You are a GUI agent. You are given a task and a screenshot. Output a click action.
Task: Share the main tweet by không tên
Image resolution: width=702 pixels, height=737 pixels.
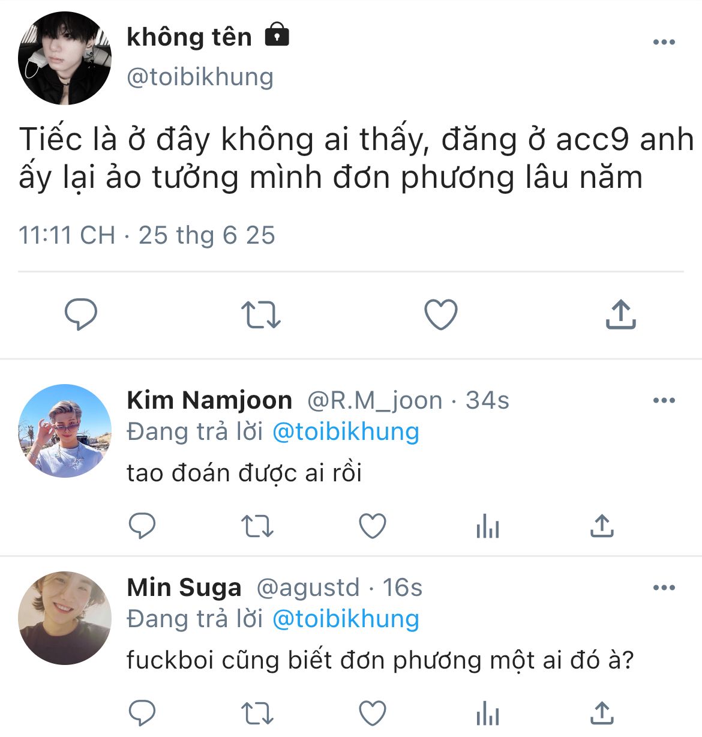pos(620,314)
